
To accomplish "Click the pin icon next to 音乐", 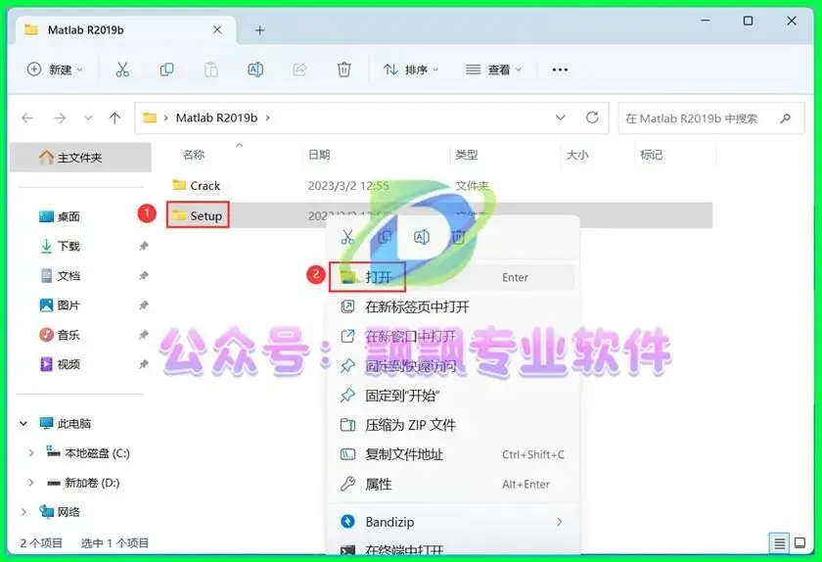I will [x=143, y=335].
